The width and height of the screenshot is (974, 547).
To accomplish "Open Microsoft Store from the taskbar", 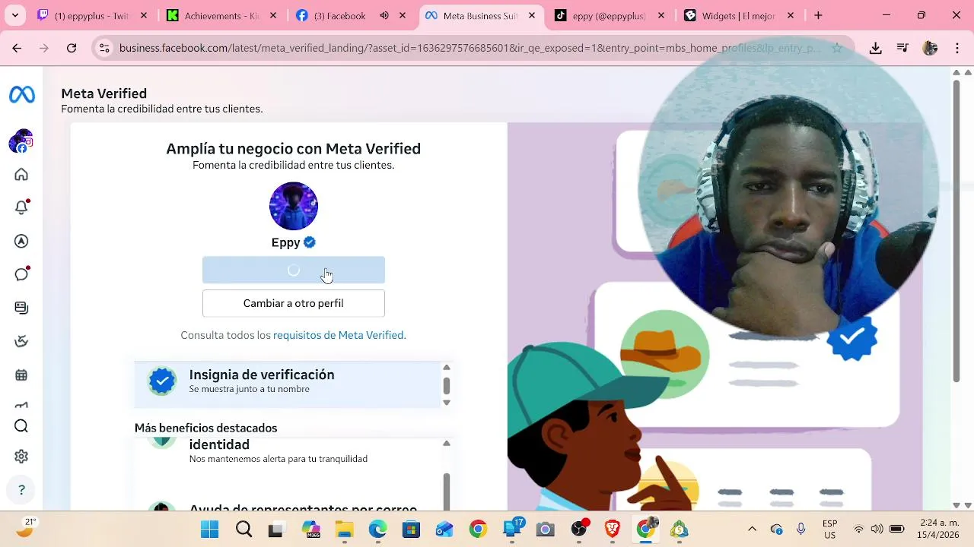I will click(411, 529).
